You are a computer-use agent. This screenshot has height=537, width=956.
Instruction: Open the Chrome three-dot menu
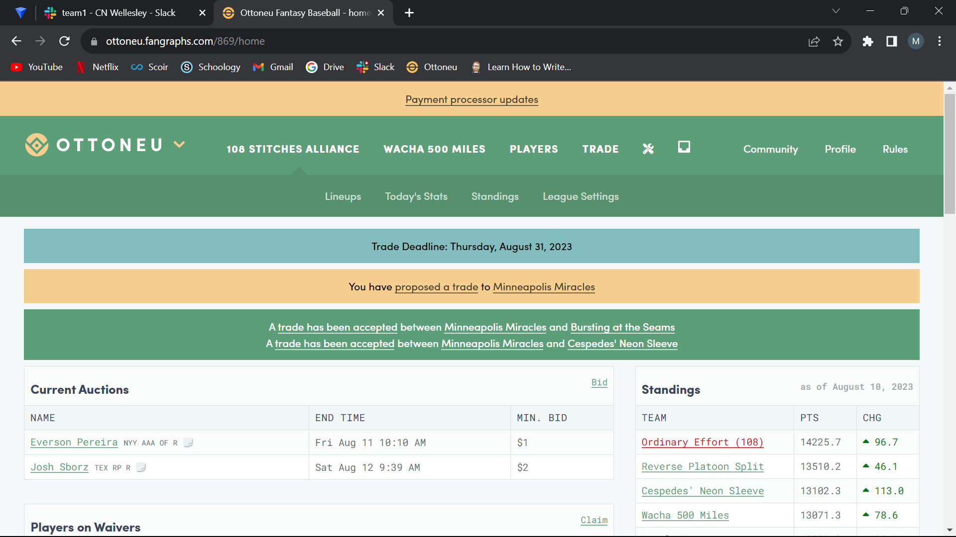coord(940,41)
